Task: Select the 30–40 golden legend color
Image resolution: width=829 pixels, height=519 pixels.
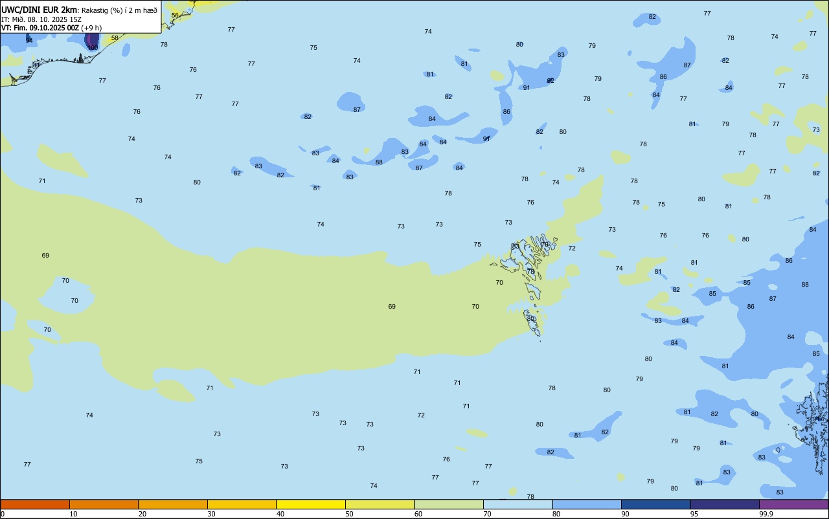Action: point(242,504)
